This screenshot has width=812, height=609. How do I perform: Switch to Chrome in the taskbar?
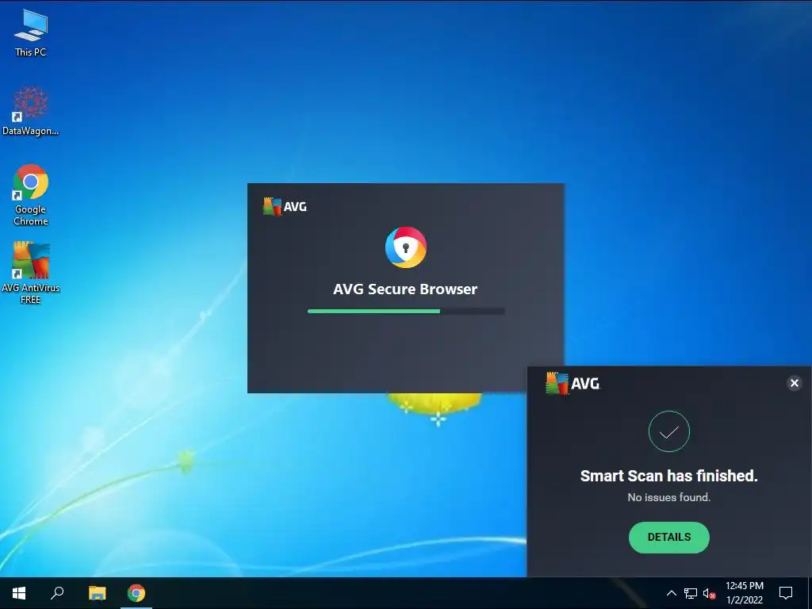coord(136,593)
